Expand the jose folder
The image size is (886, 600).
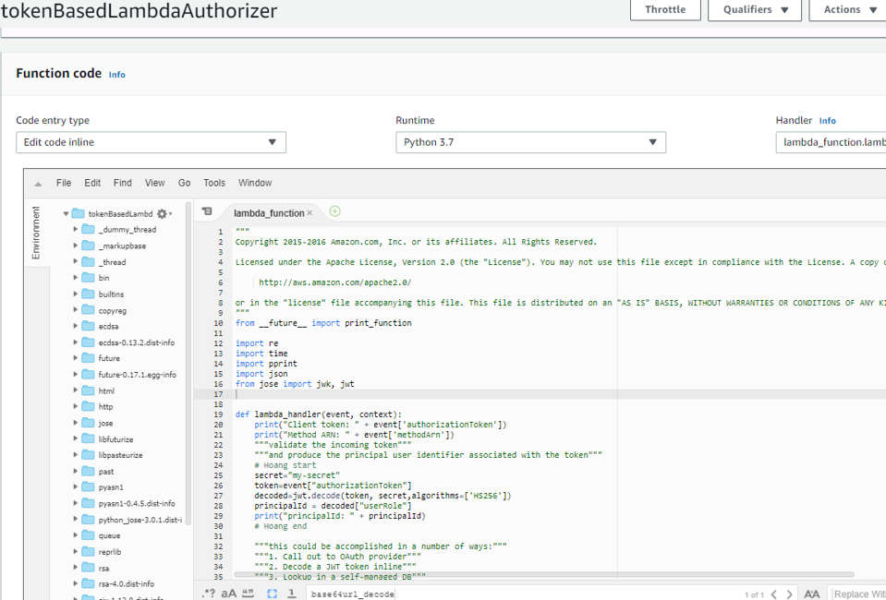pos(75,423)
